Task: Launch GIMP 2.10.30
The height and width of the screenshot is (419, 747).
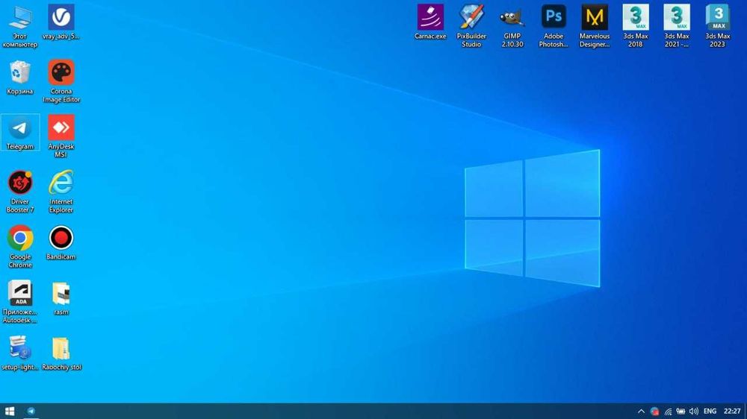Action: [512, 26]
